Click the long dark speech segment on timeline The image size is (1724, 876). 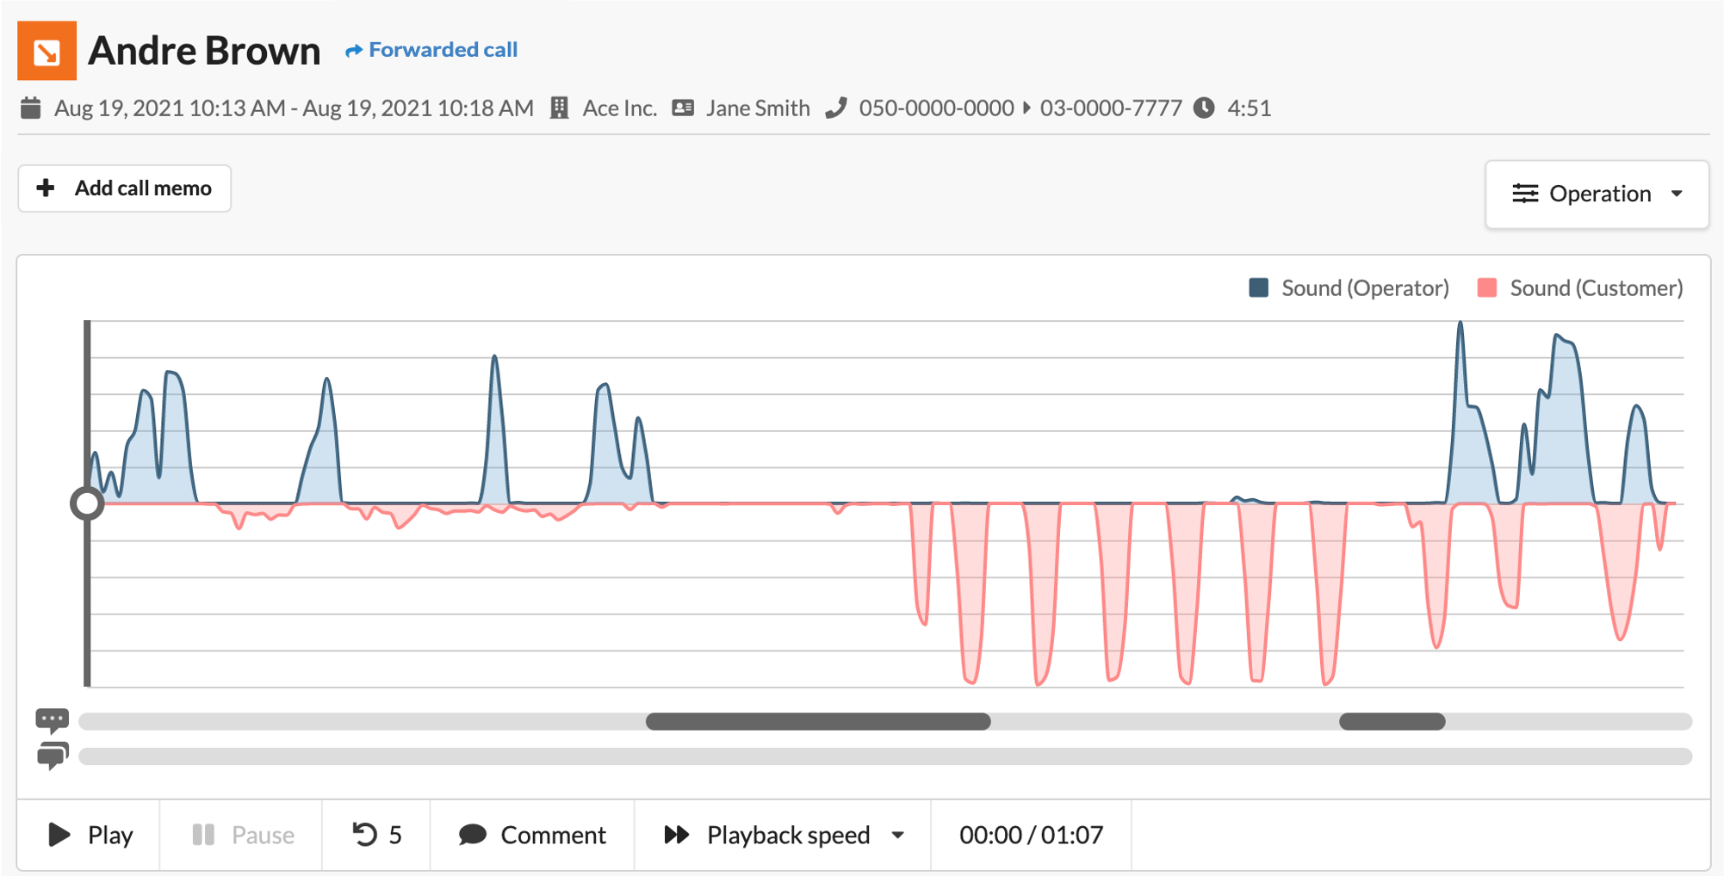pos(818,722)
